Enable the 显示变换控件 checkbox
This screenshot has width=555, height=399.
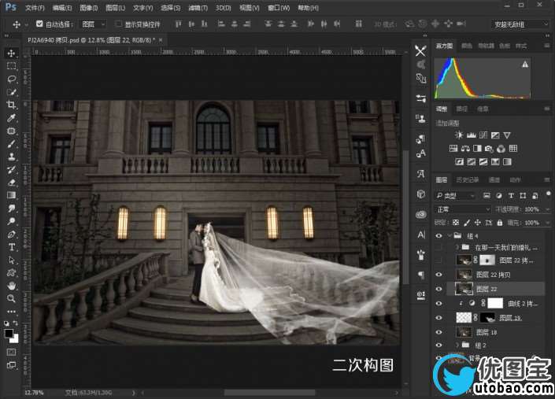point(118,24)
